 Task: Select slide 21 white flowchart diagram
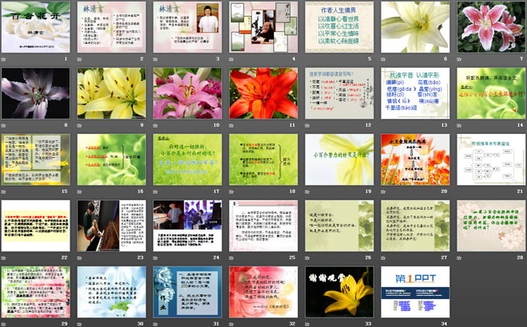point(491,160)
